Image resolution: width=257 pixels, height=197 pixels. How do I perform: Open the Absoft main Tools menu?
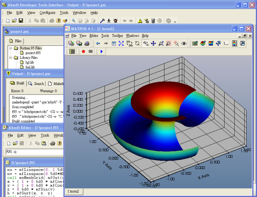(64, 13)
